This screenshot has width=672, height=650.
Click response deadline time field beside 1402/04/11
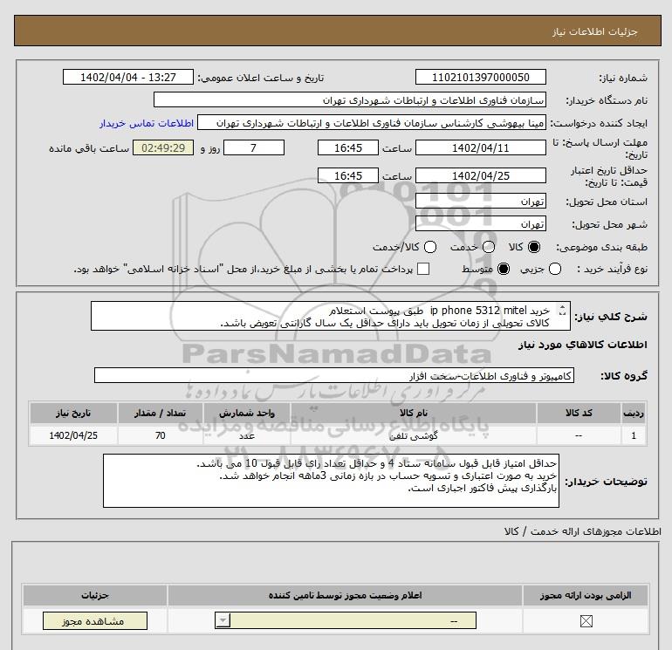(348, 147)
